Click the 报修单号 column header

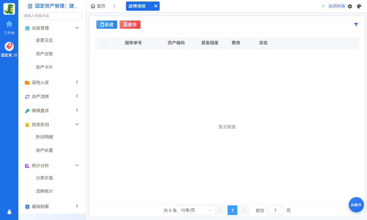133,43
